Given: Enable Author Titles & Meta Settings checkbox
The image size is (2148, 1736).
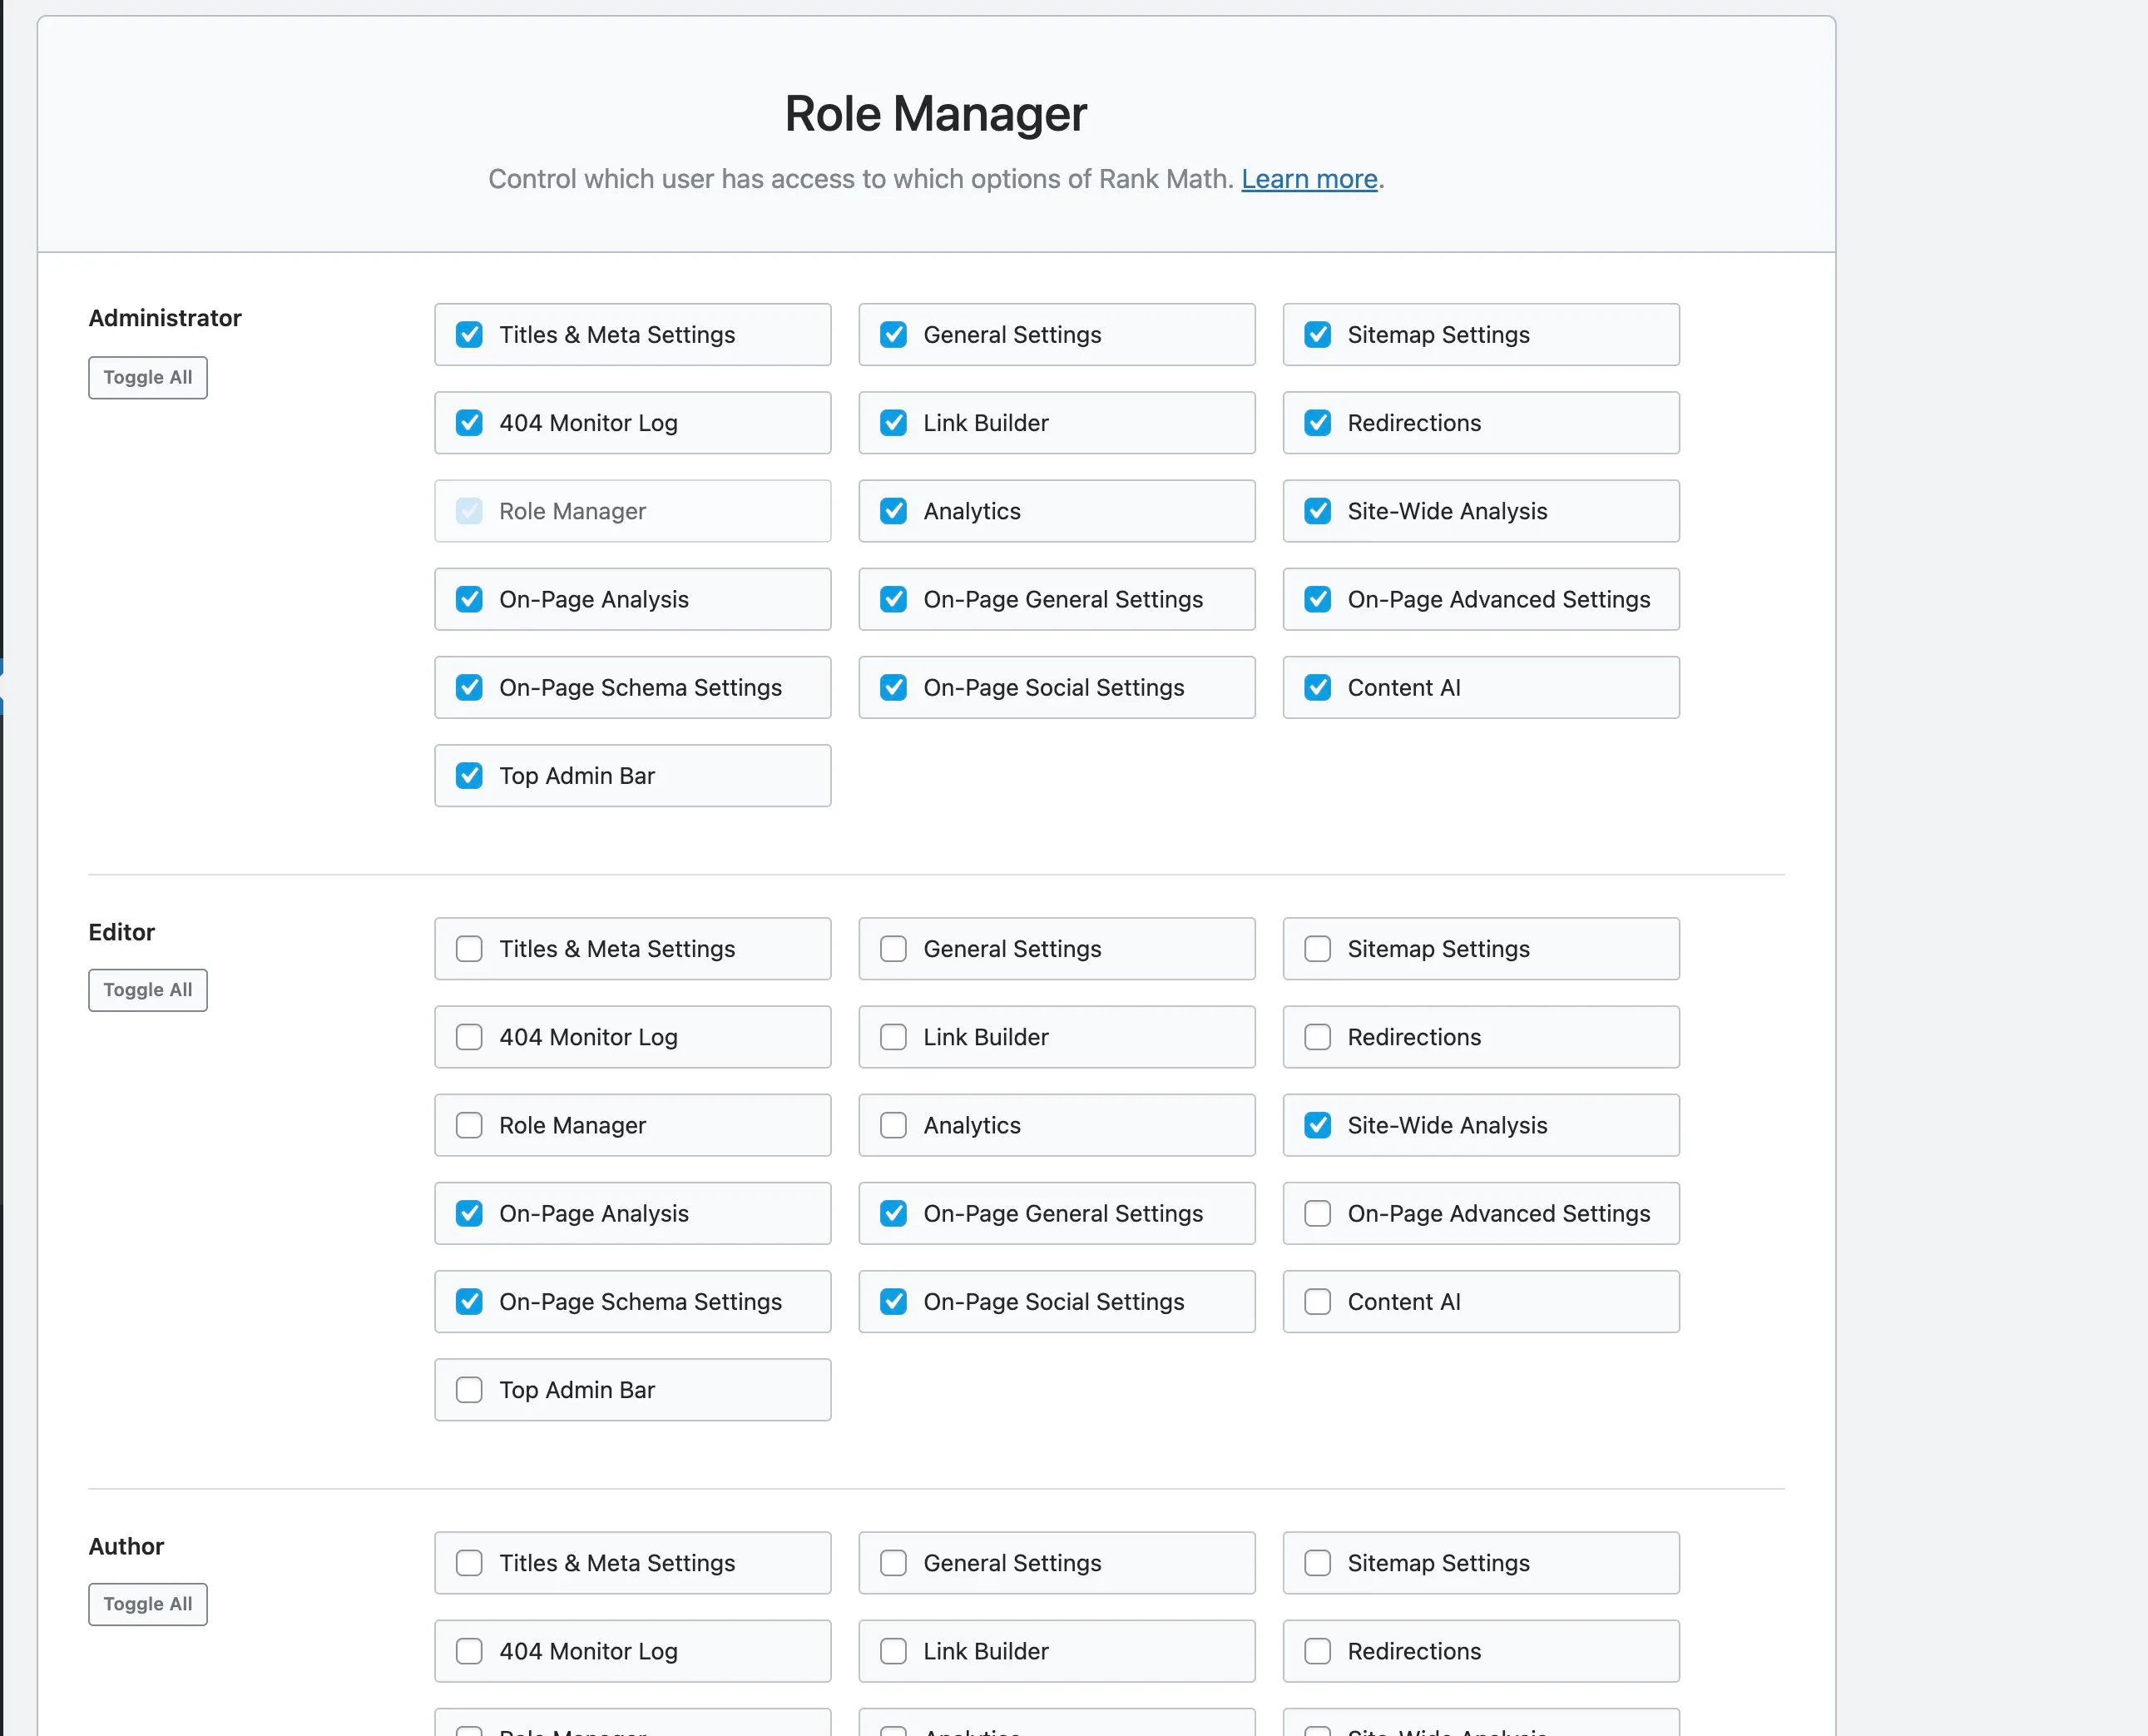Looking at the screenshot, I should (x=468, y=1563).
